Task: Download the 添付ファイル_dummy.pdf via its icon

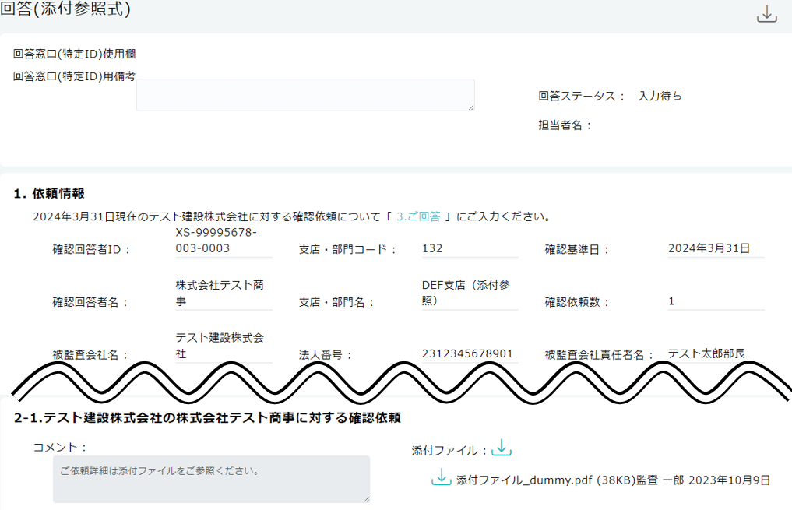Action: [x=442, y=477]
